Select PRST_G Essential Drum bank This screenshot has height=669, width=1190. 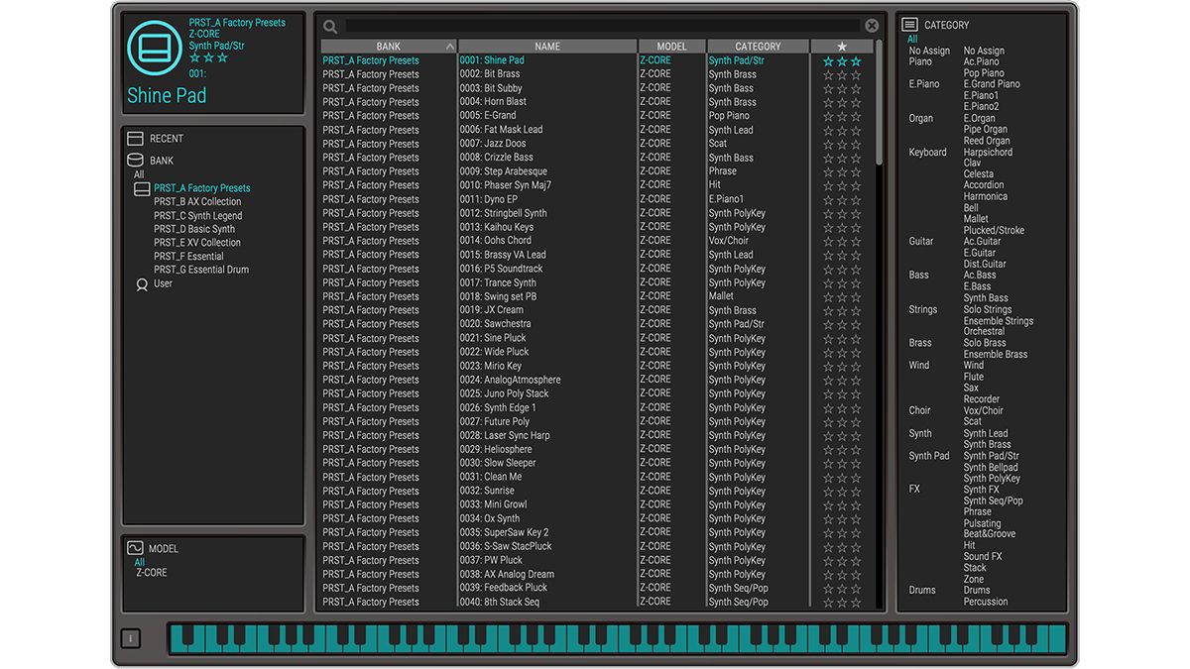tap(201, 270)
